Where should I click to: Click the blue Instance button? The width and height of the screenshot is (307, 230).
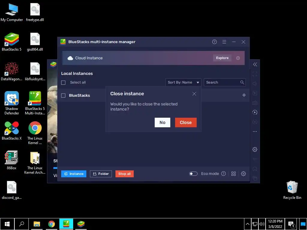tap(74, 174)
